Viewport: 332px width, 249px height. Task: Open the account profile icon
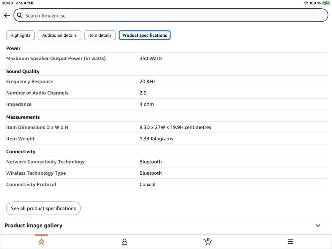(124, 242)
